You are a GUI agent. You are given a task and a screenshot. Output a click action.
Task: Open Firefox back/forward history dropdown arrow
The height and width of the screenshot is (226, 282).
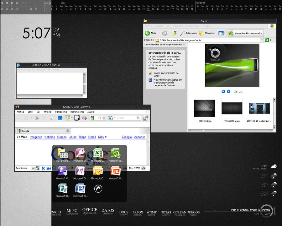[x=31, y=118]
